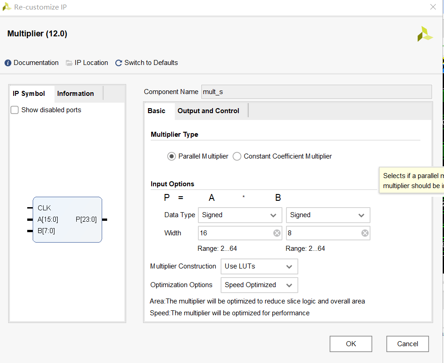Image resolution: width=444 pixels, height=363 pixels.
Task: Click the Documentation info icon
Action: [x=8, y=63]
